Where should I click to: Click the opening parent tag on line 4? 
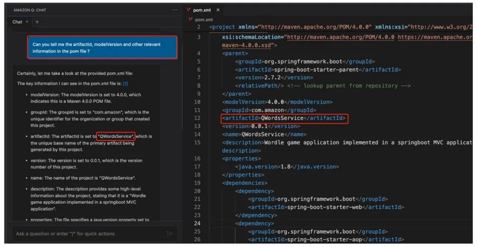(x=235, y=53)
